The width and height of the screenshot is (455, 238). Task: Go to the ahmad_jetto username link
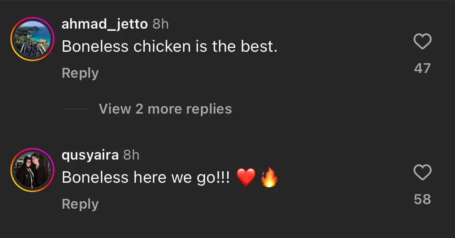coord(105,24)
